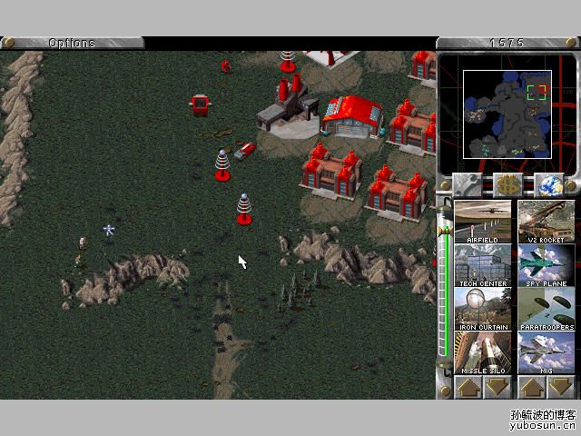Screen dimensions: 581x436
Task: Build a MIG aircraft
Action: [547, 353]
